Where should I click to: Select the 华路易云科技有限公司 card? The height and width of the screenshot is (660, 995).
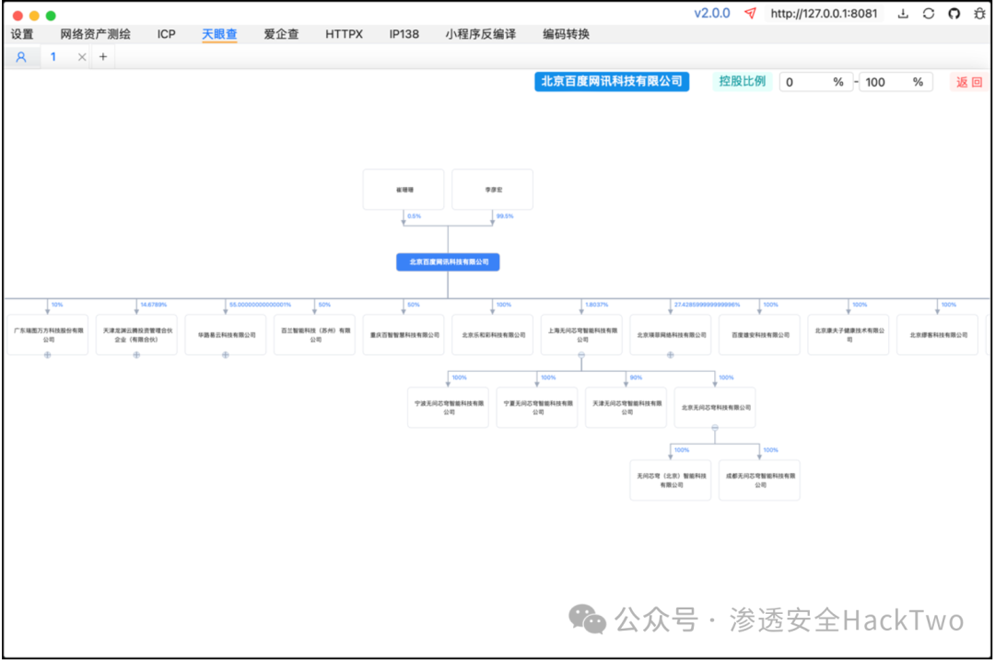tap(226, 335)
